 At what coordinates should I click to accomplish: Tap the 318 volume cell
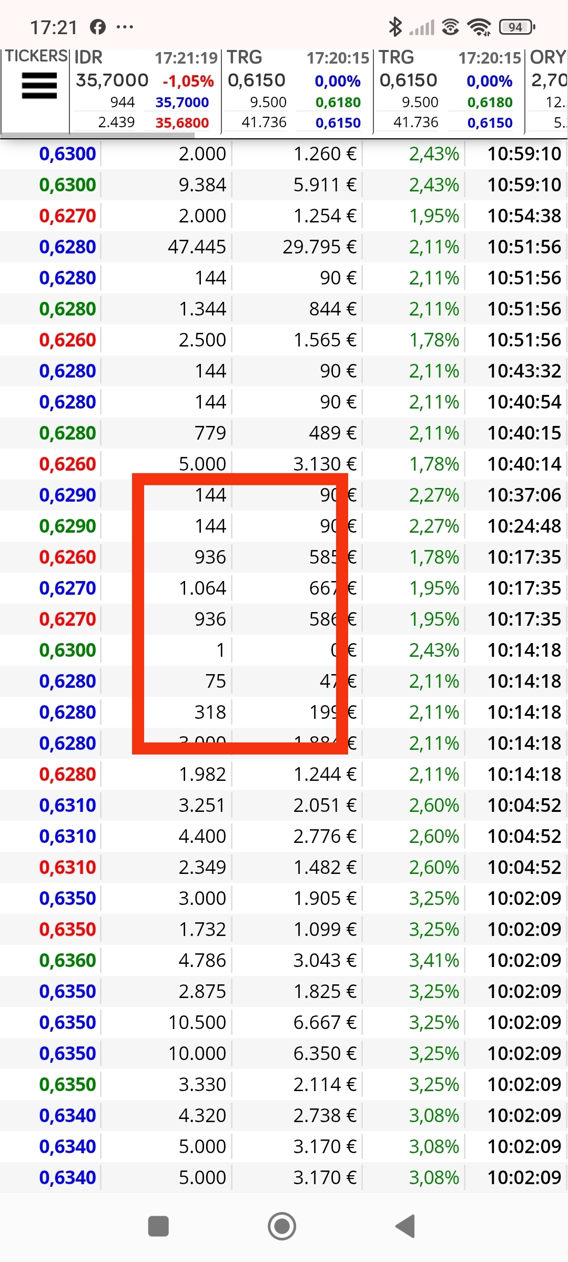(x=210, y=712)
